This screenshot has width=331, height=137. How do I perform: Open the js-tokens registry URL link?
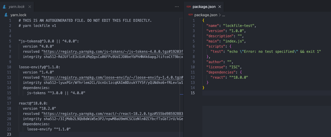113,52
